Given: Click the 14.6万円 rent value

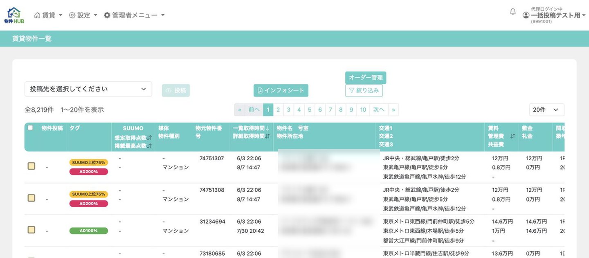Looking at the screenshot, I should pos(502,222).
